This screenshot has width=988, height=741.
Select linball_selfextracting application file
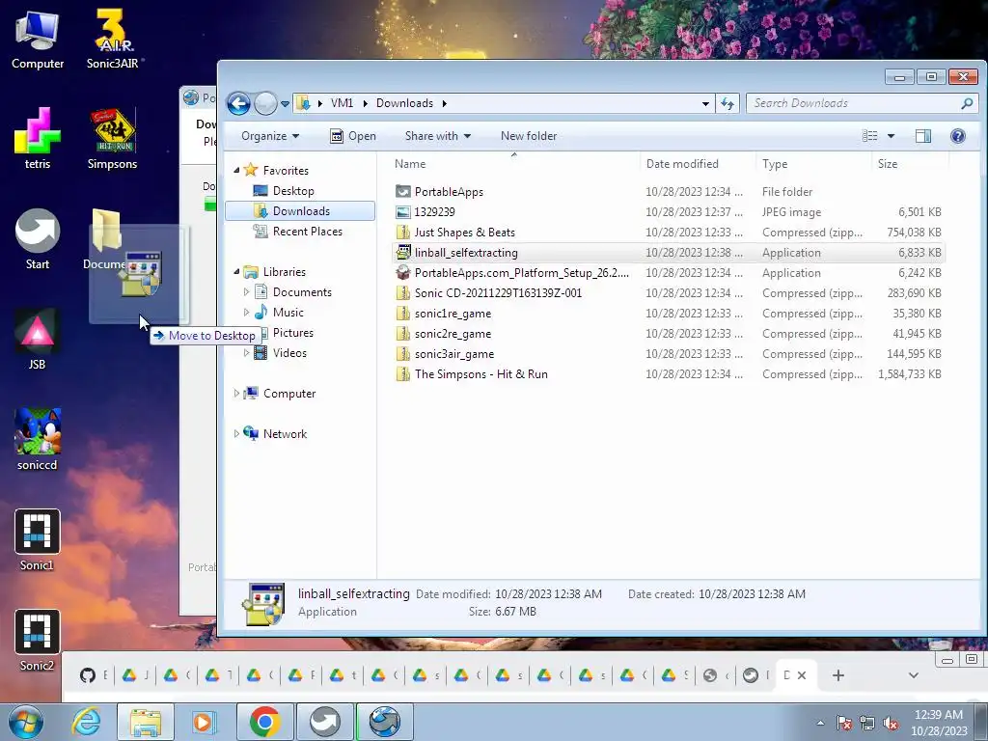668,253
